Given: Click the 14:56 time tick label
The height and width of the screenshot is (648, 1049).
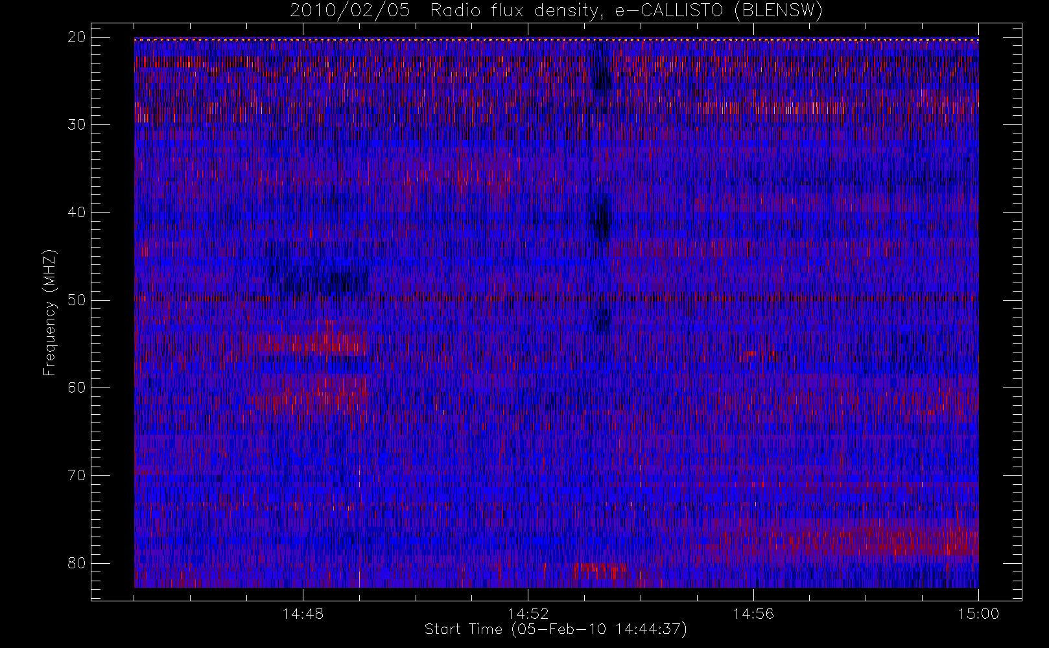Looking at the screenshot, I should (753, 614).
